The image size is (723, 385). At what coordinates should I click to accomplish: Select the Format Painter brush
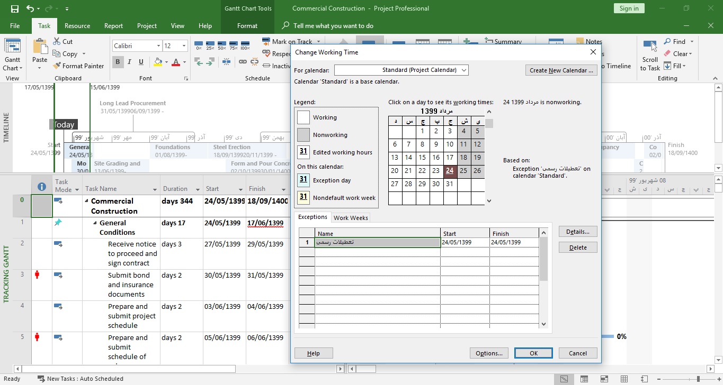pos(57,66)
